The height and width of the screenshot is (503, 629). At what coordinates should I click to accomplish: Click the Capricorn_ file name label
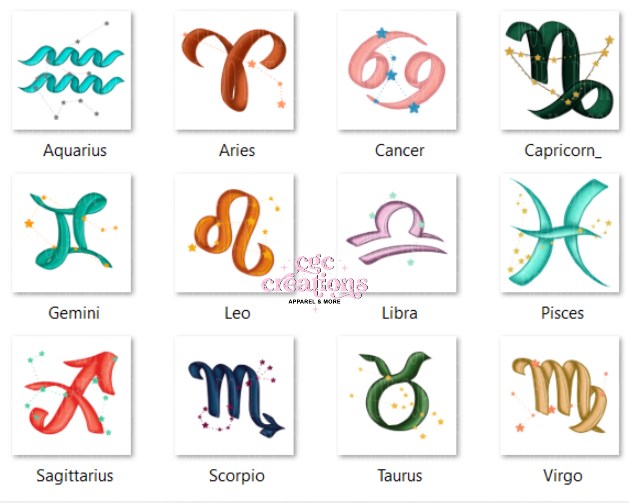point(563,151)
